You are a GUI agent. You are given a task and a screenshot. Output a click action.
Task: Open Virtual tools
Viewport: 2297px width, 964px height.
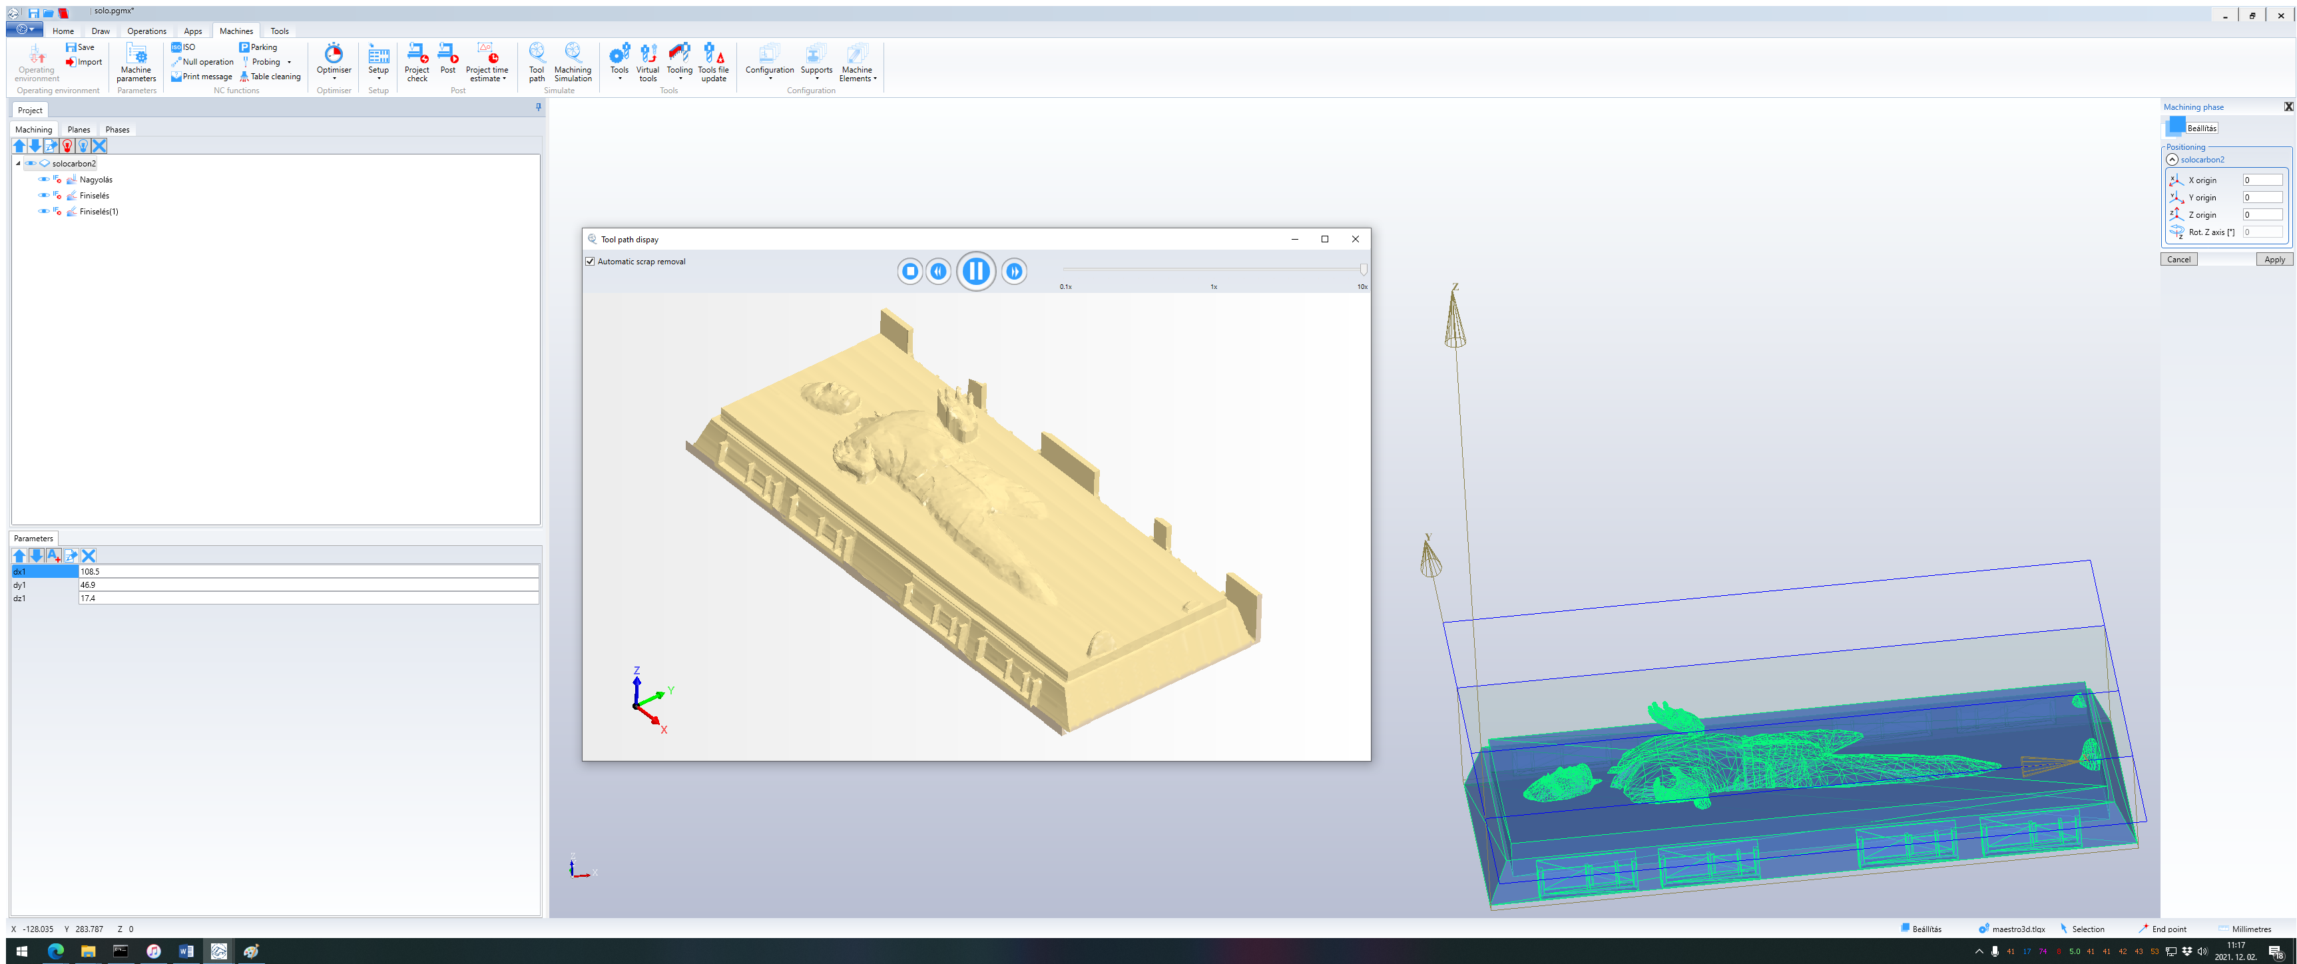point(647,63)
